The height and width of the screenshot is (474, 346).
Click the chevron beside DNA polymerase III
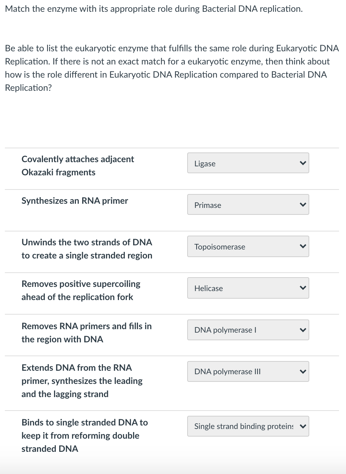303,371
